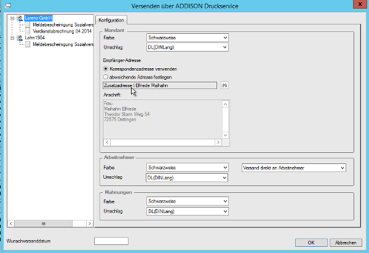This screenshot has height=253, width=369.
Task: Click the Wunschversanddatum input field
Action: (111, 241)
